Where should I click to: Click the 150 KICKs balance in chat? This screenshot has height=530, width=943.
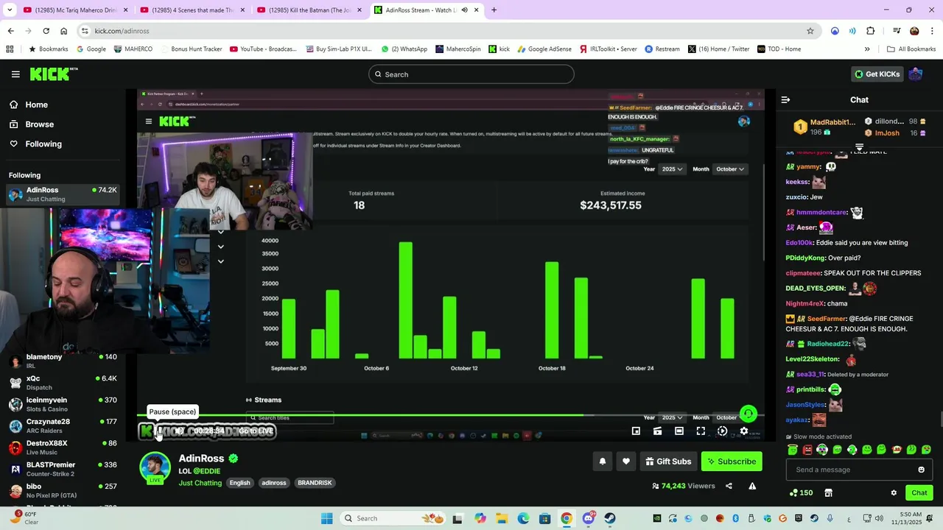pyautogui.click(x=801, y=493)
